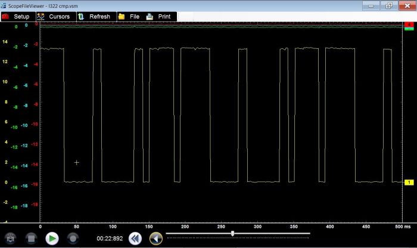Click the Refresh toolbar button
Screen dimensions: 417x248
point(97,17)
